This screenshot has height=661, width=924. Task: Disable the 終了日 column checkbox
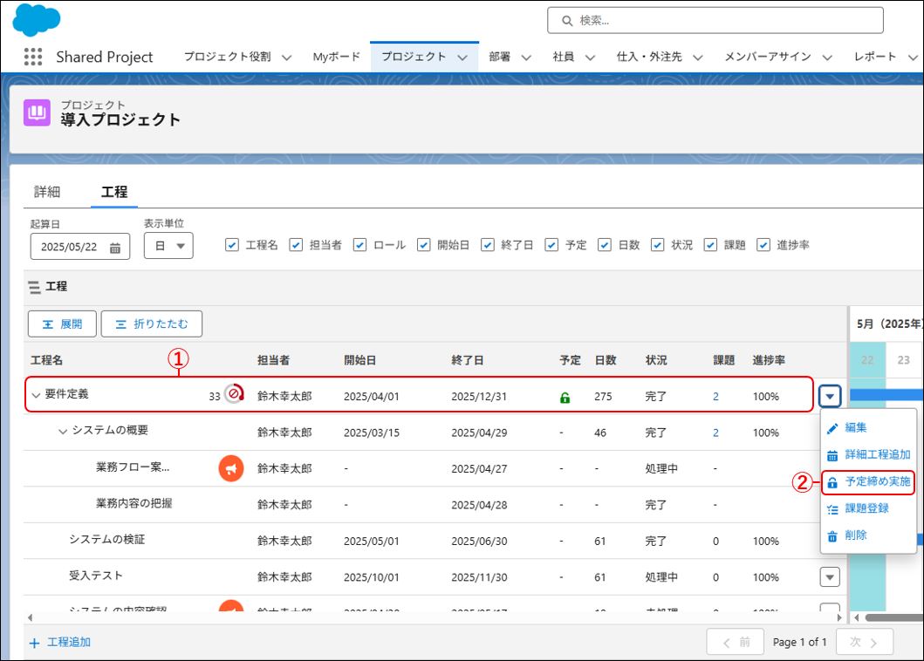click(488, 245)
